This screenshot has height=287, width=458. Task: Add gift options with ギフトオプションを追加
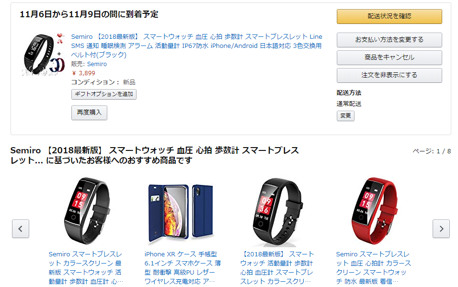tap(104, 94)
